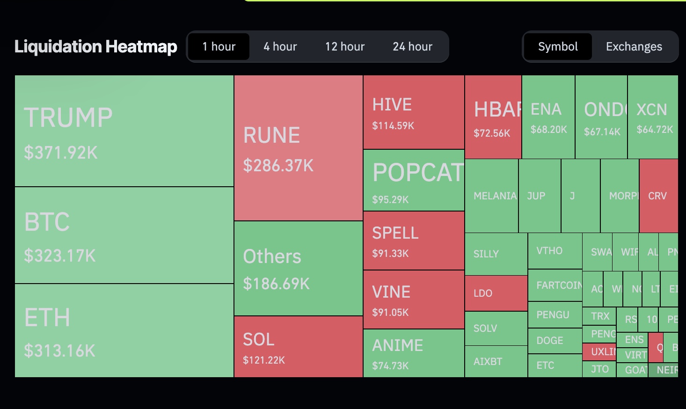The height and width of the screenshot is (409, 686).
Task: Open the TRUMP liquidation tile
Action: click(124, 131)
